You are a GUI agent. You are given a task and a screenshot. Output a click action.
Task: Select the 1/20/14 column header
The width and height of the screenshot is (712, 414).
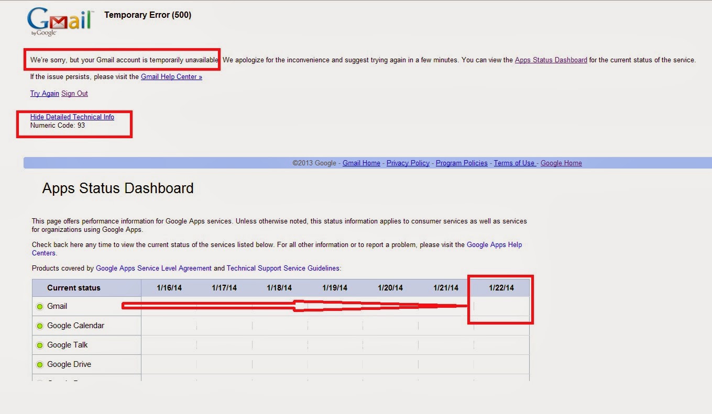pyautogui.click(x=390, y=288)
